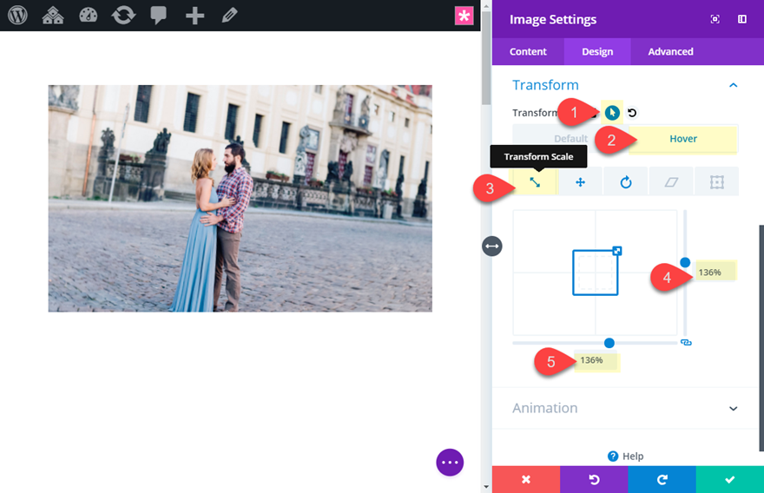764x493 pixels.
Task: Toggle the hover cursor option icon
Action: pyautogui.click(x=613, y=113)
